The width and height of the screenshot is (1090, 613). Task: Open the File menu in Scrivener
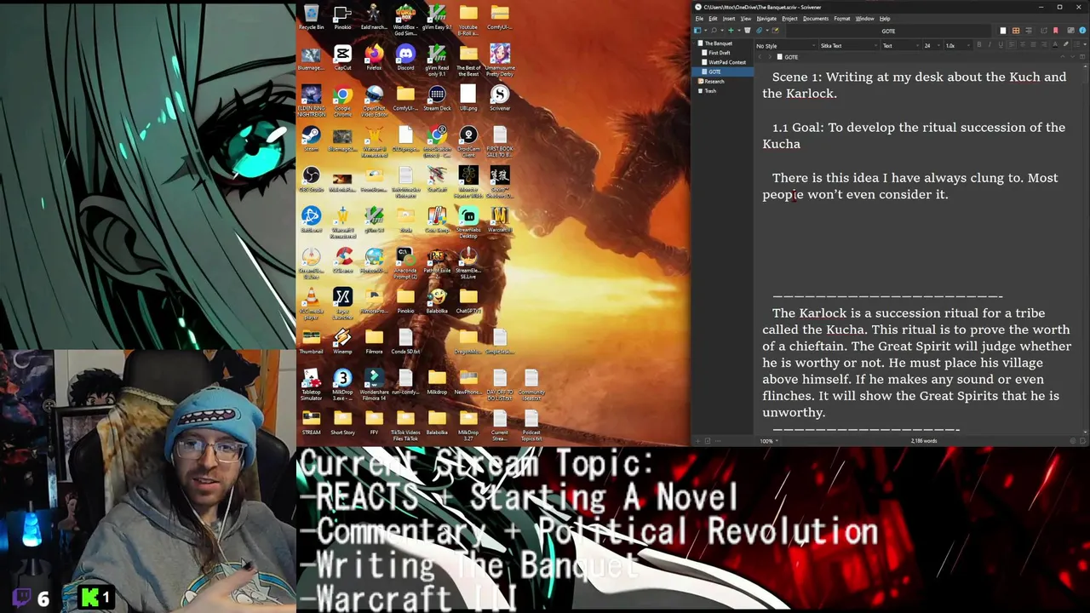click(699, 19)
